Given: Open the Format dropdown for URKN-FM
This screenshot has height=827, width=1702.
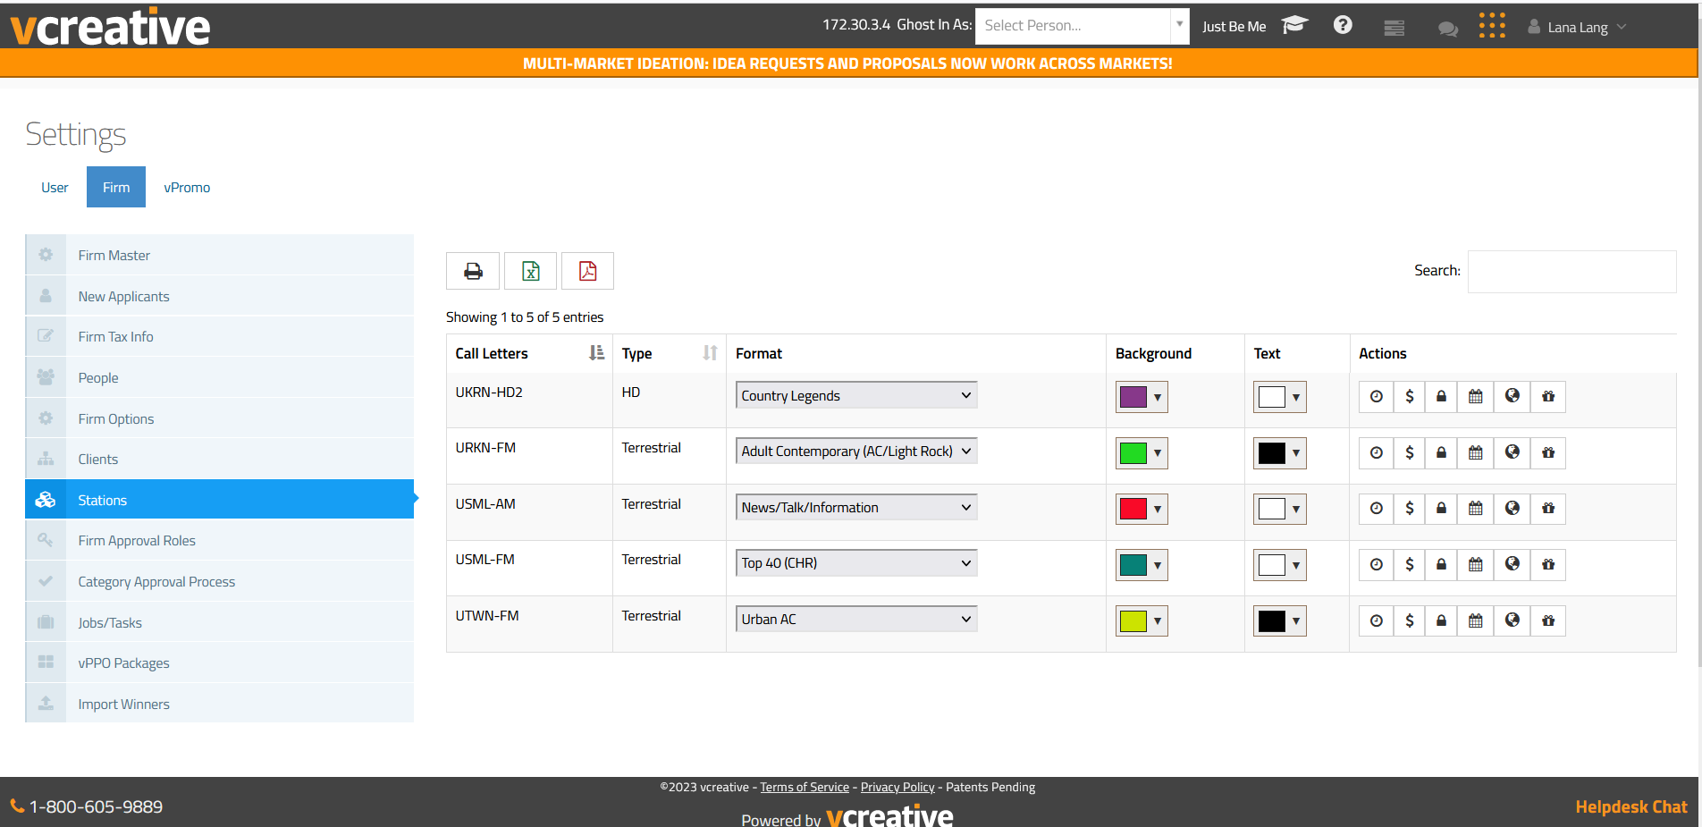Looking at the screenshot, I should pos(855,451).
